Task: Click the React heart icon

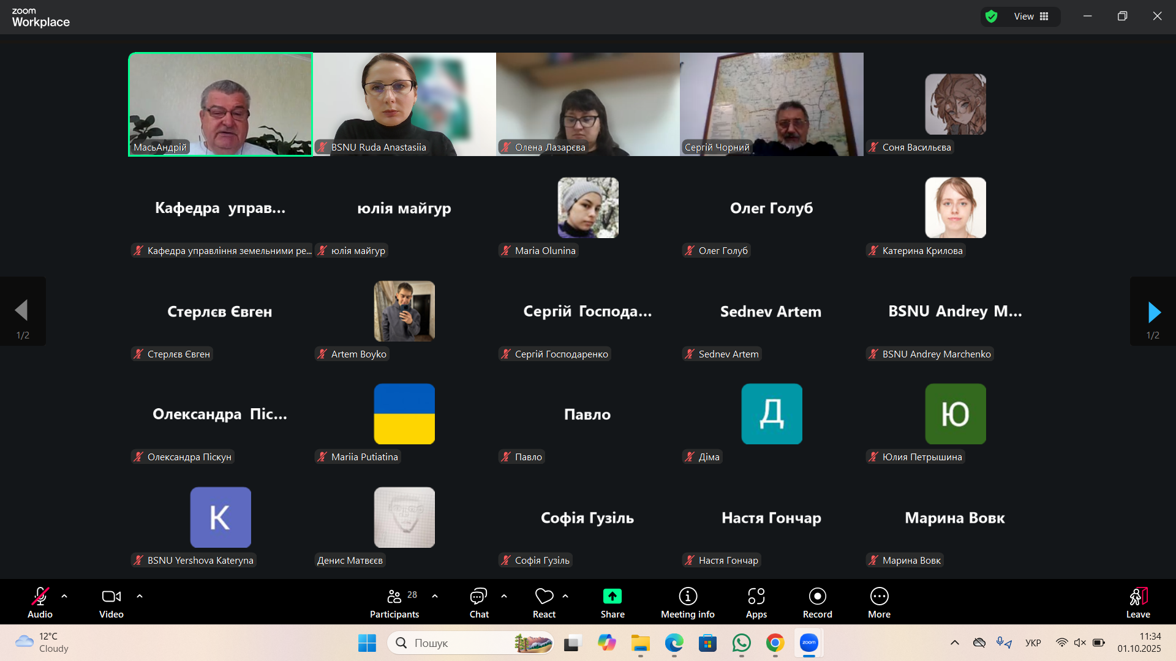Action: [x=543, y=597]
